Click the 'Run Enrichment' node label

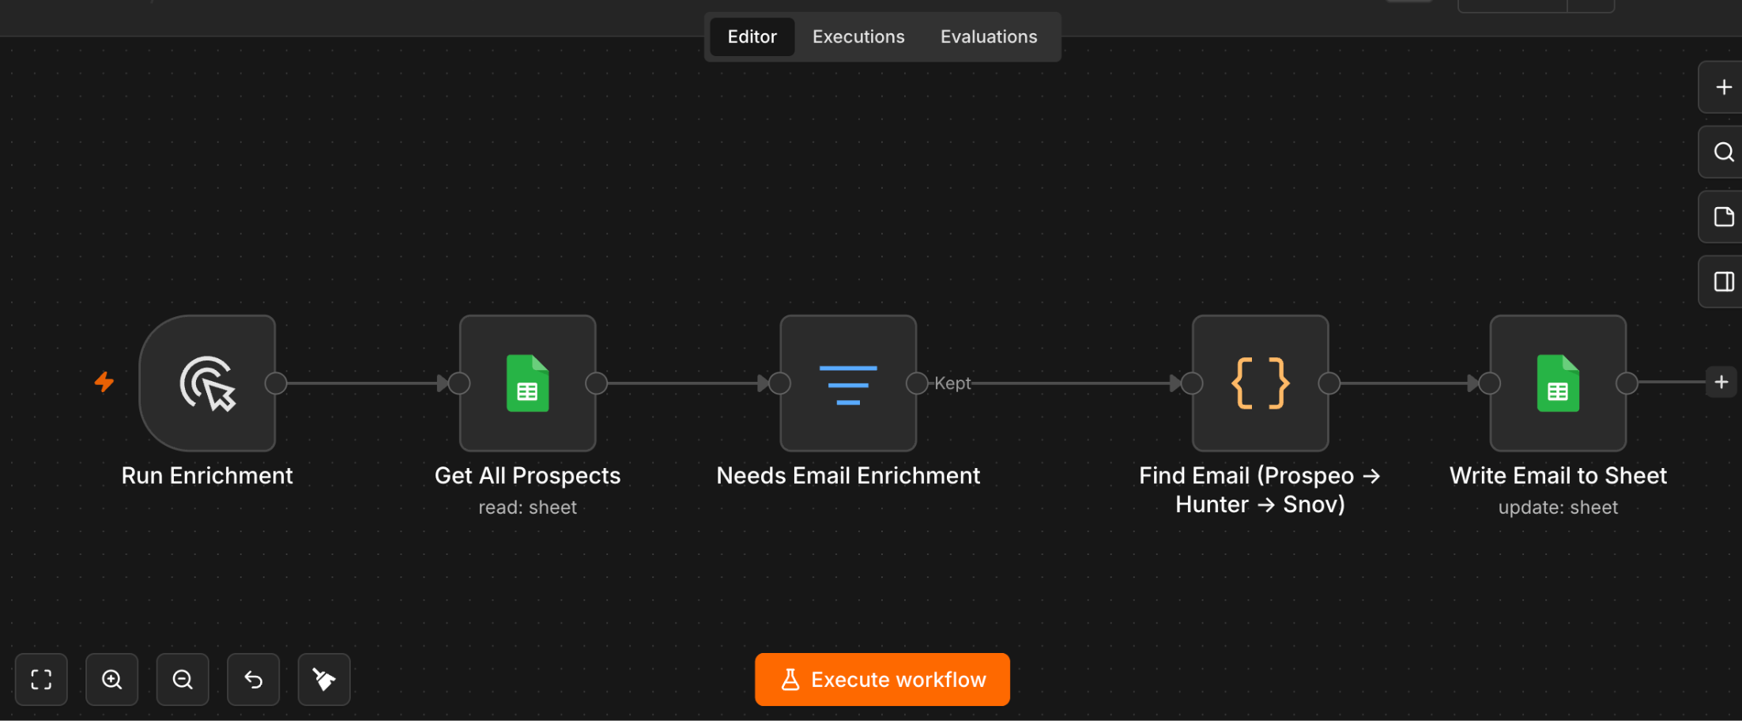pos(207,475)
